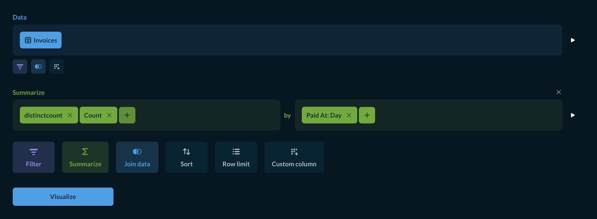Click the Join data button
This screenshot has height=219, width=597.
[x=137, y=157]
